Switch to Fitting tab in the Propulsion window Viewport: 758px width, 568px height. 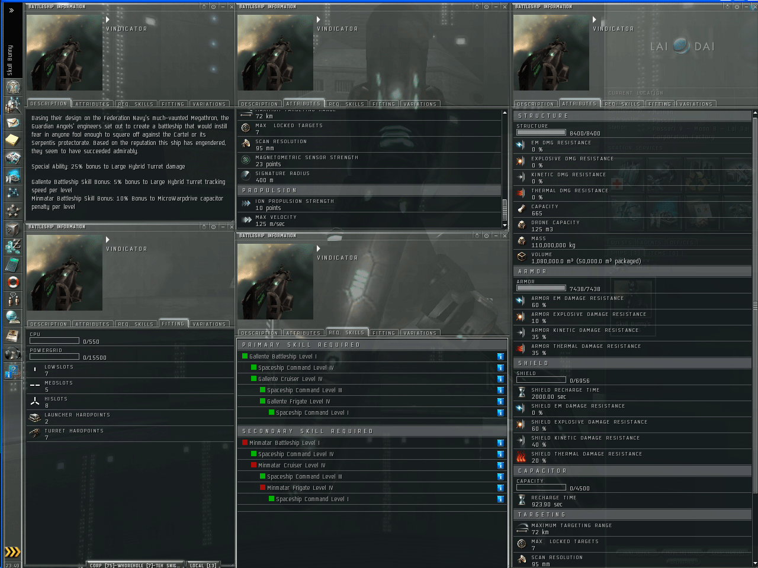(384, 104)
